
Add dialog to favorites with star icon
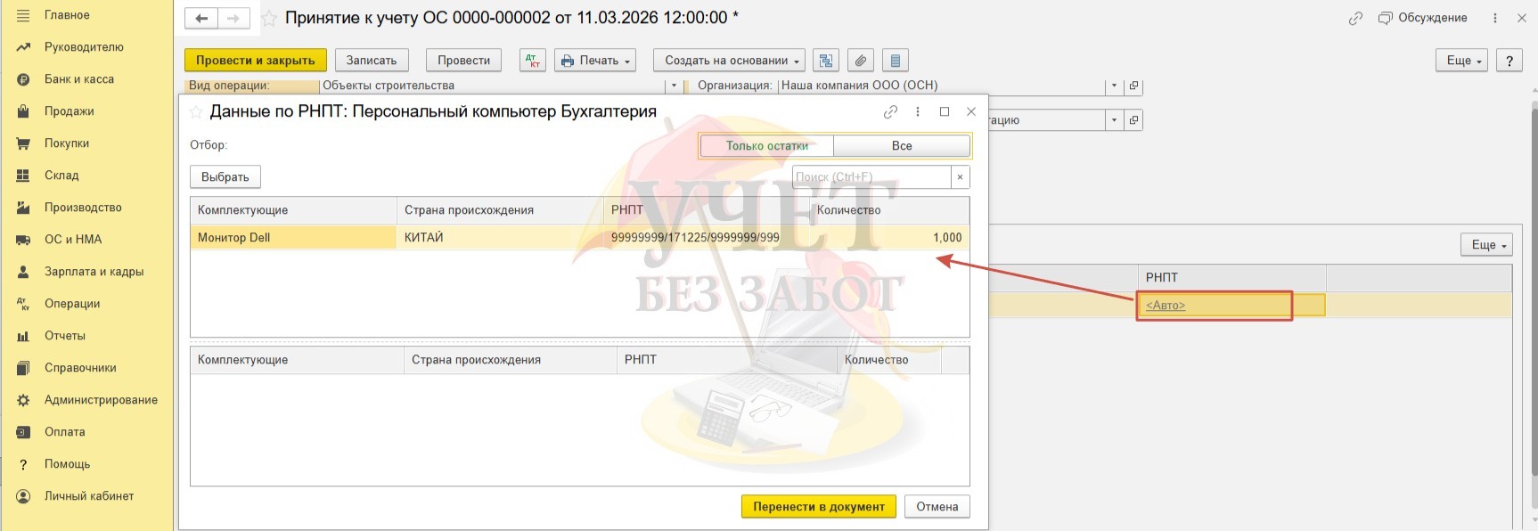tap(196, 112)
